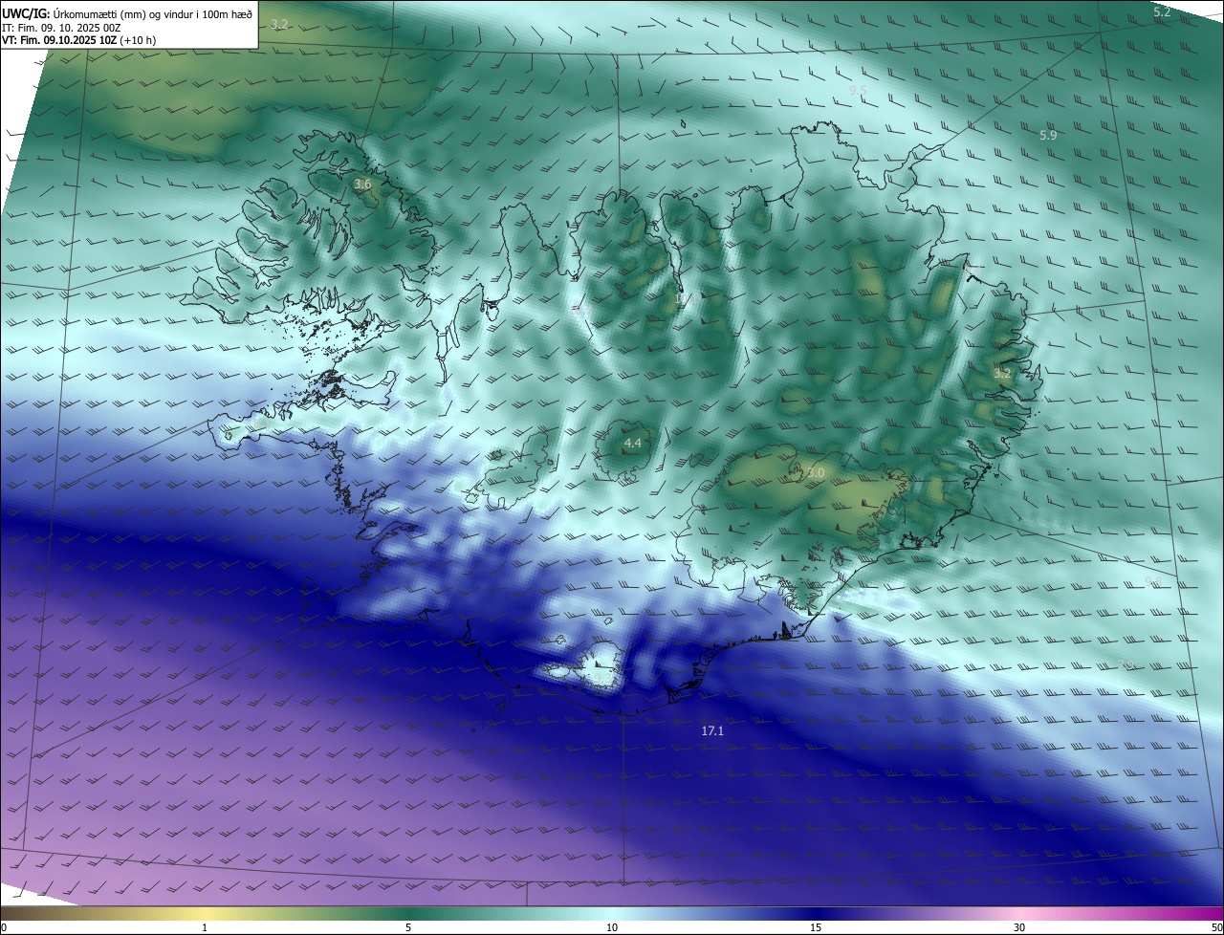Click the '5' label on the color scale
Screen dimensions: 1224x935
(x=408, y=927)
